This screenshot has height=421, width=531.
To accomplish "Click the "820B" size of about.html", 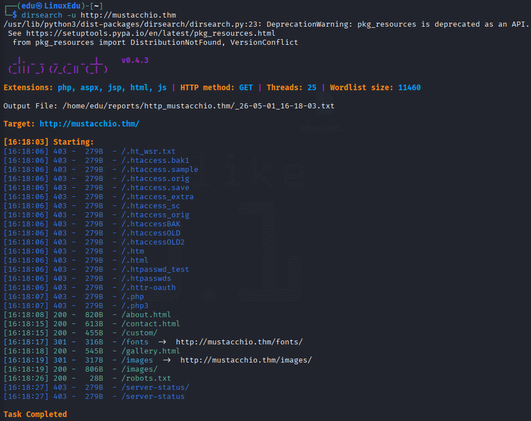I will point(94,315).
